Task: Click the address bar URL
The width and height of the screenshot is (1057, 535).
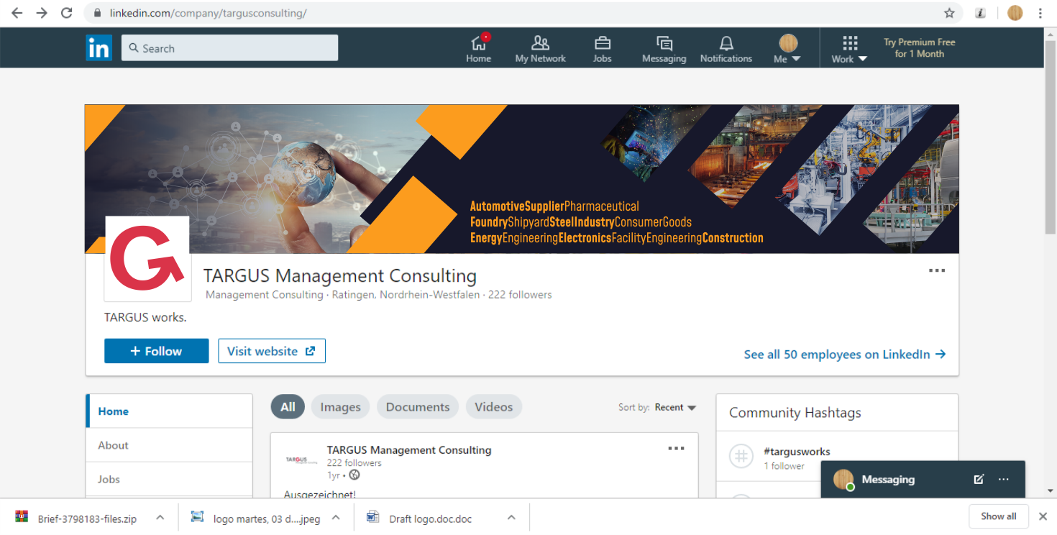Action: (209, 13)
